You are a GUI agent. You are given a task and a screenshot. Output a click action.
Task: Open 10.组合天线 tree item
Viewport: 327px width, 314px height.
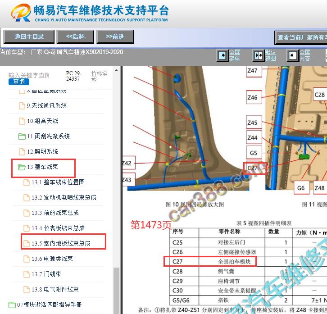coord(42,121)
